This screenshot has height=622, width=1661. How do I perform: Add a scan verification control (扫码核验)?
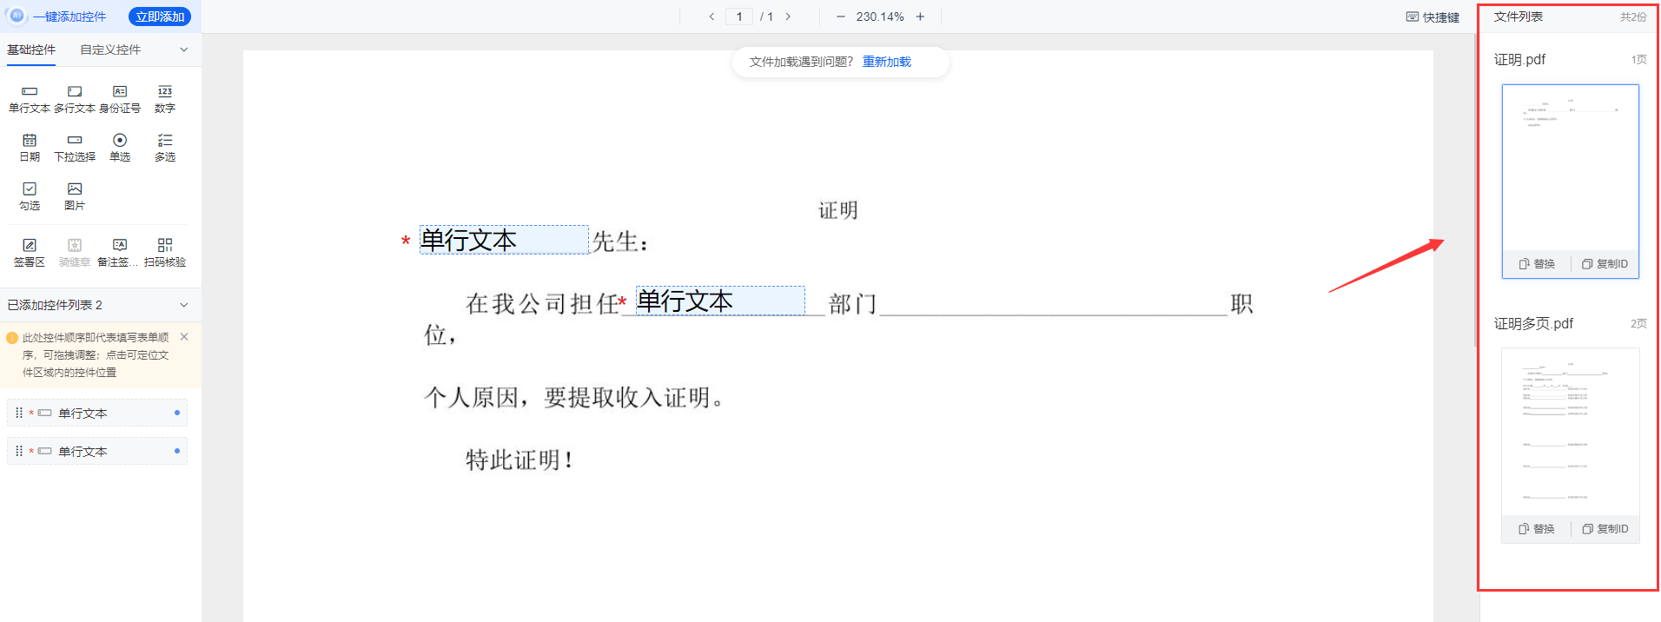[165, 253]
